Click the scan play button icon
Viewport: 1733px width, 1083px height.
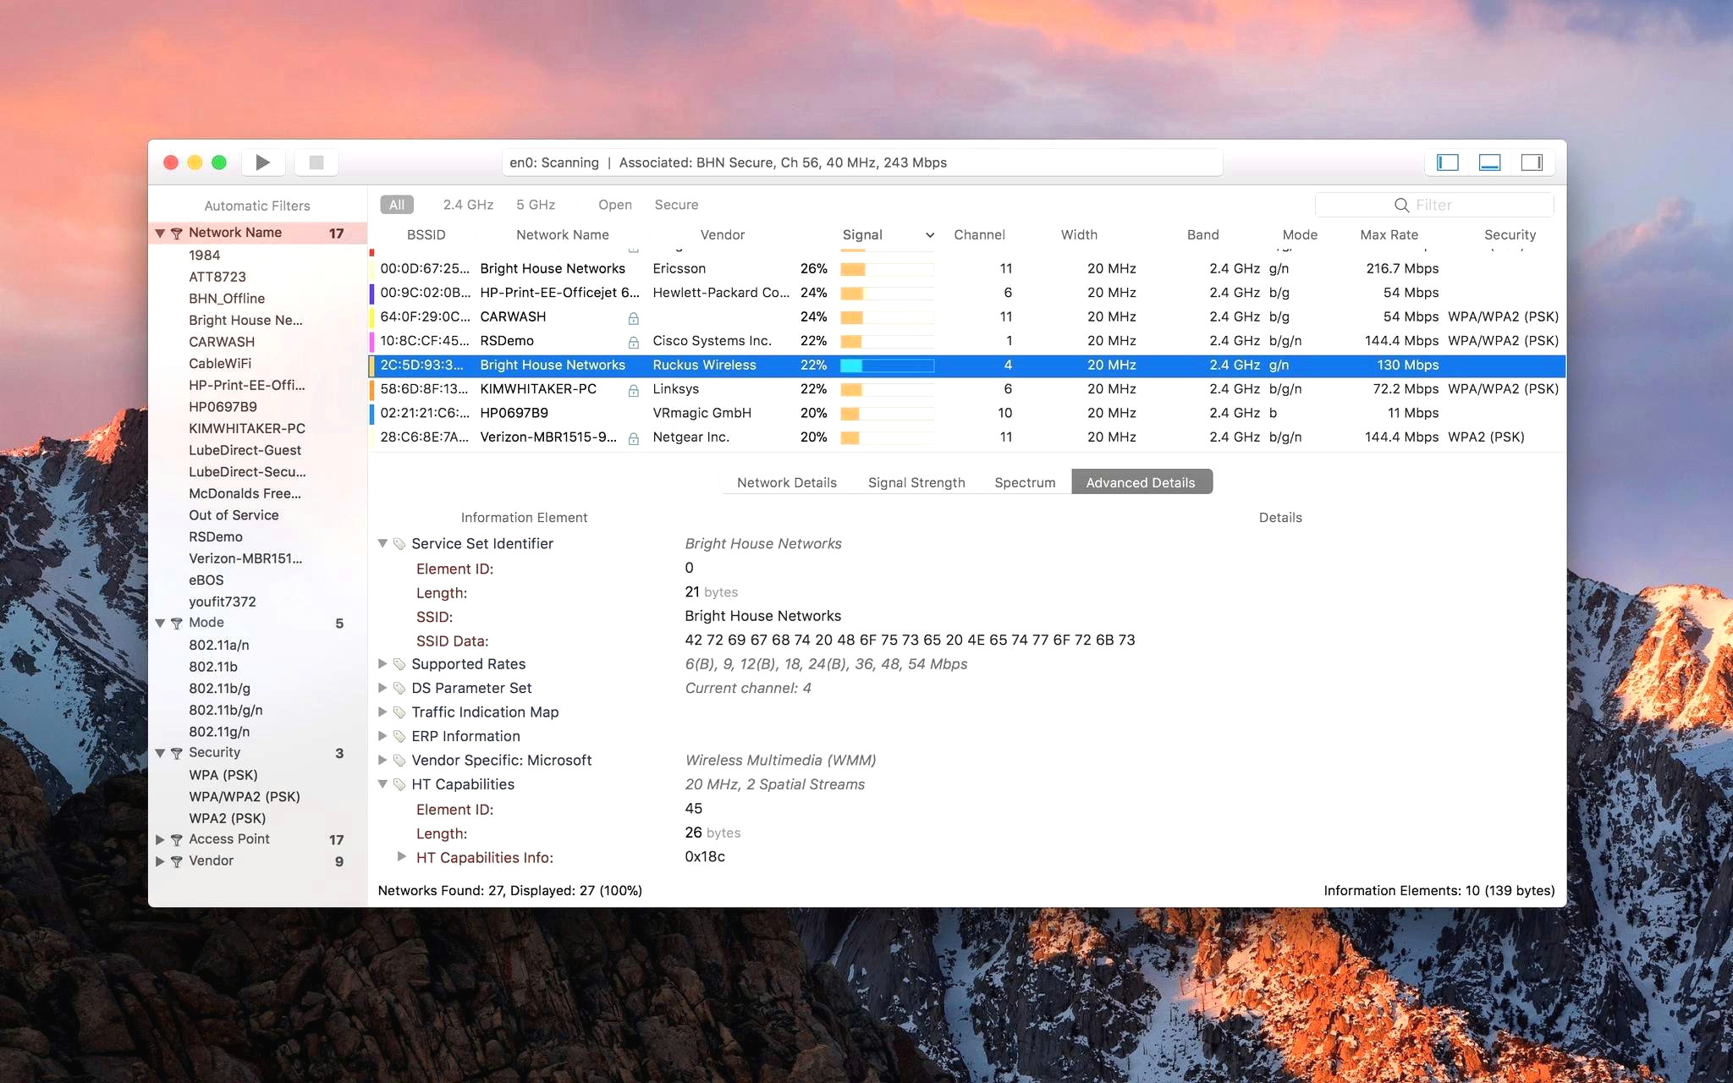[x=263, y=163]
